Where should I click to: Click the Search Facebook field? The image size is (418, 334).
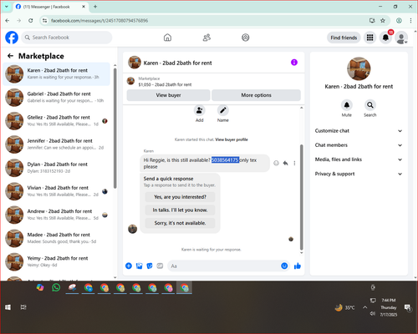(x=67, y=38)
